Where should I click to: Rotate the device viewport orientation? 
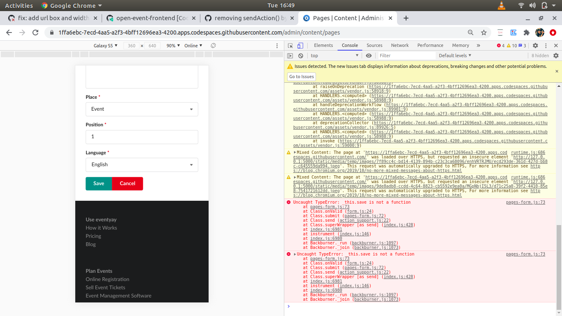pos(213,46)
